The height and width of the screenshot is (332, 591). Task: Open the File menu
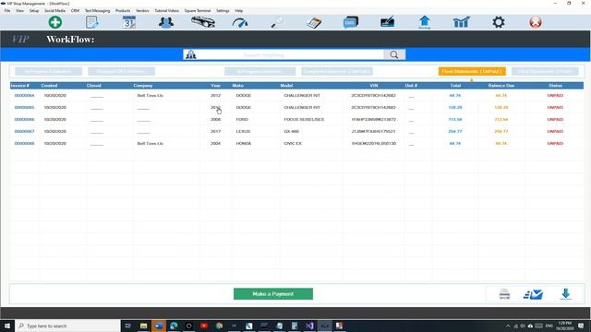click(x=7, y=10)
